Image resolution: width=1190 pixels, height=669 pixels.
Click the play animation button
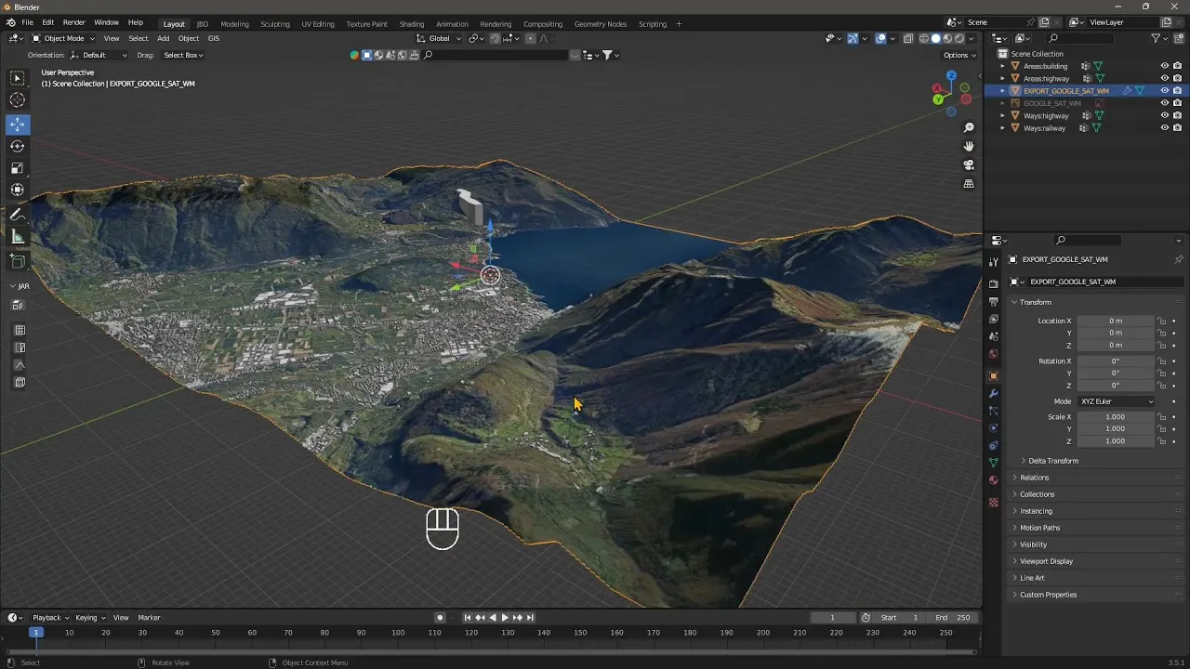tap(505, 618)
